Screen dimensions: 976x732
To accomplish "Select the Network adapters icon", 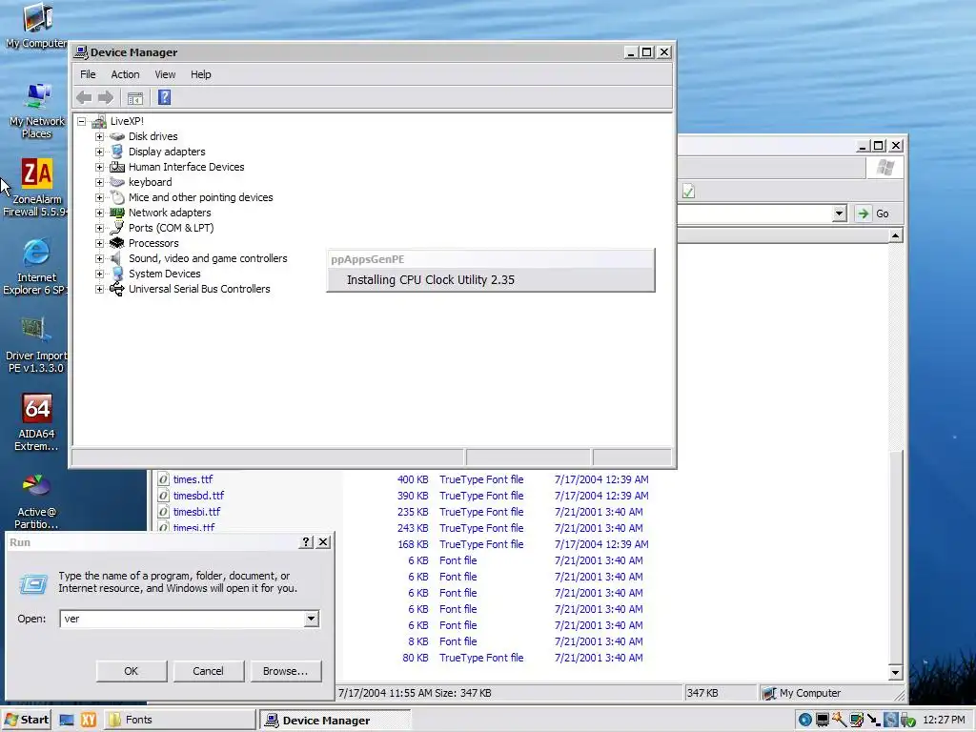I will click(116, 213).
